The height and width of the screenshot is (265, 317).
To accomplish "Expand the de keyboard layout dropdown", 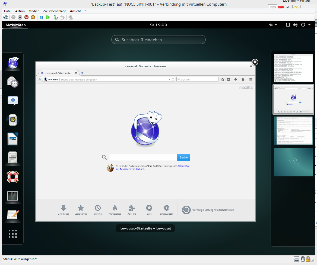I will click(273, 25).
